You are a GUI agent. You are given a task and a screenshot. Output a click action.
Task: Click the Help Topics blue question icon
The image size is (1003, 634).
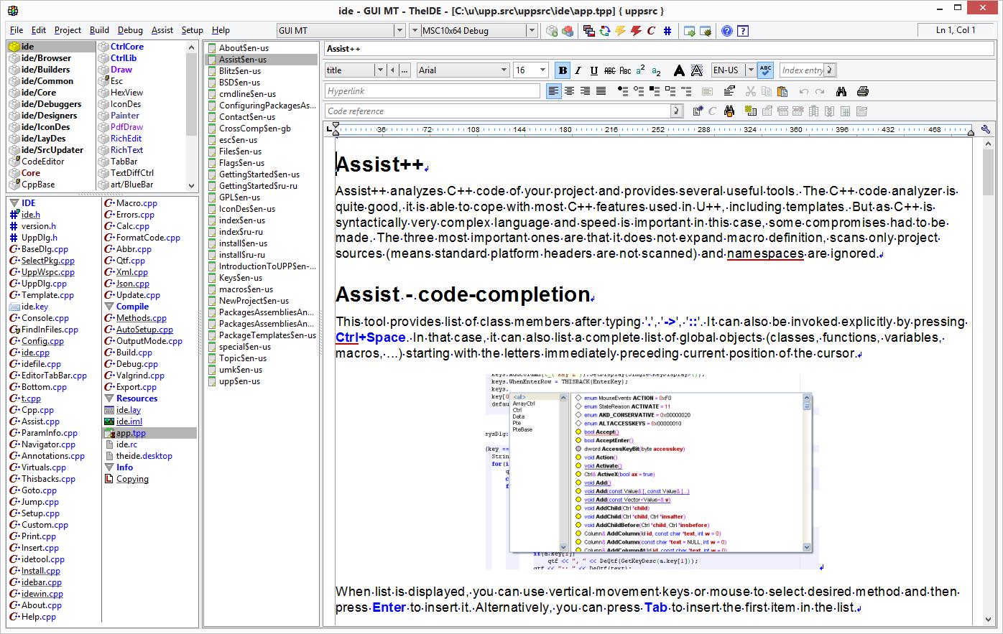coord(727,31)
